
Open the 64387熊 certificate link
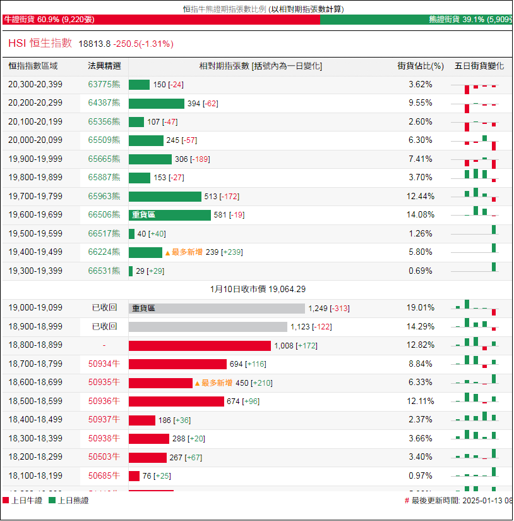[104, 103]
